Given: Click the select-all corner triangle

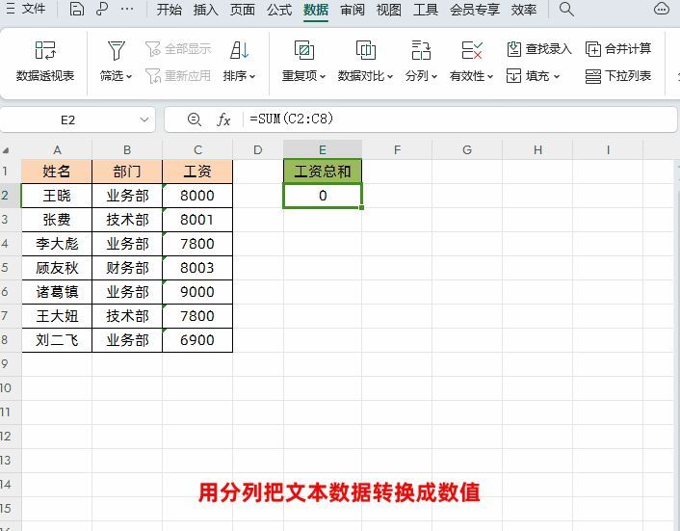Looking at the screenshot, I should pos(6,150).
